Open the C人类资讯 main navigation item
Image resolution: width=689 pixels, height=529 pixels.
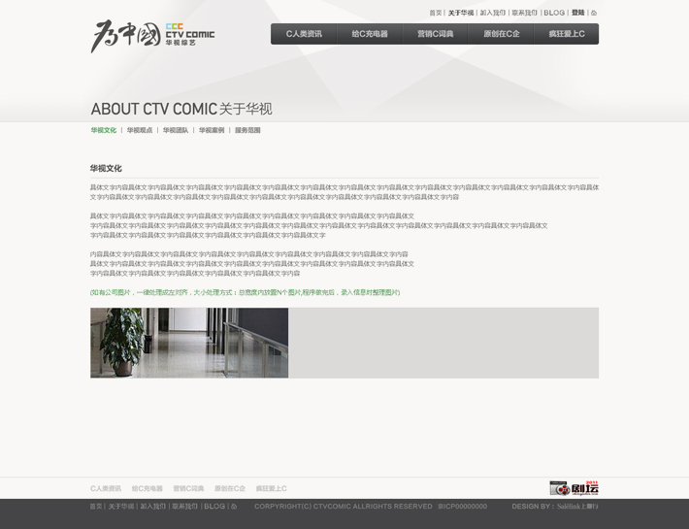(x=304, y=34)
